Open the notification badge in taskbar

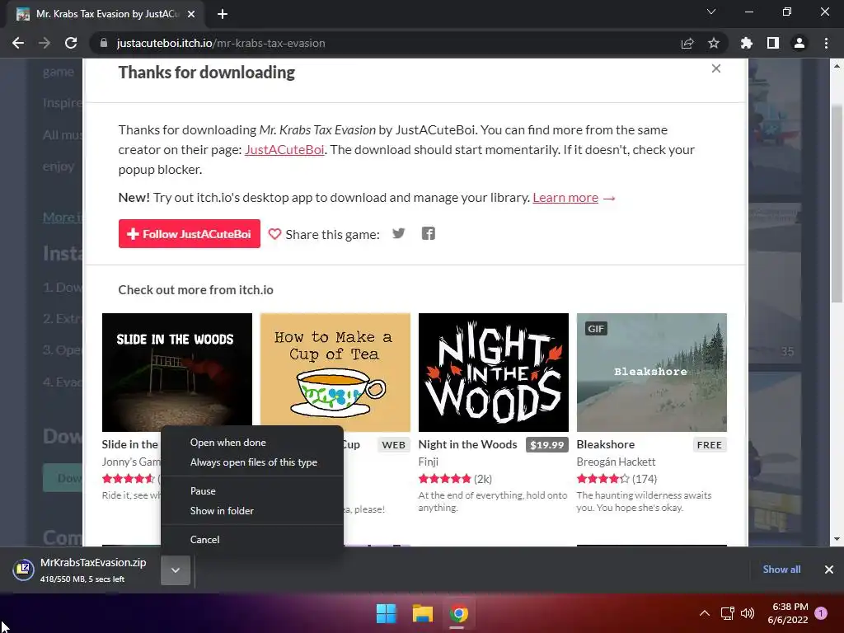coord(821,613)
